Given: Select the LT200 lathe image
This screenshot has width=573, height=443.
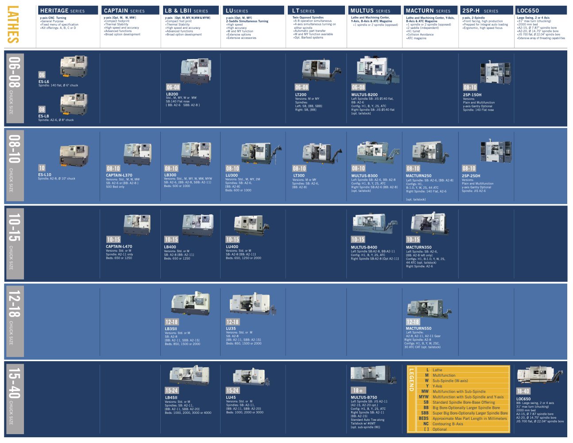Looking at the screenshot, I should 322,70.
